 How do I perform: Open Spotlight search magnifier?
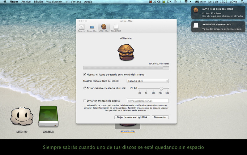click(242, 2)
